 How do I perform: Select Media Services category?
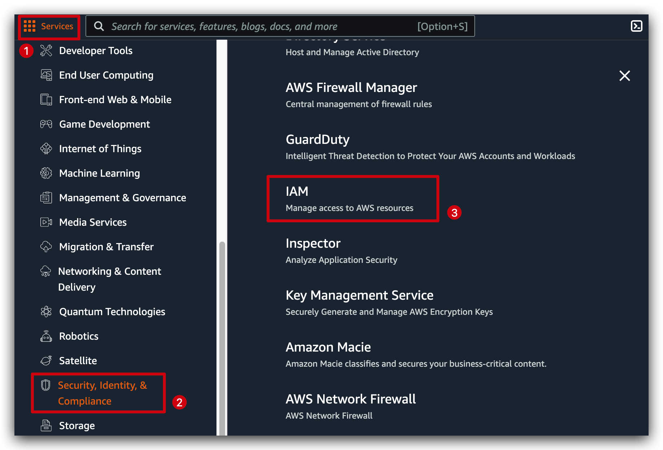coord(93,222)
